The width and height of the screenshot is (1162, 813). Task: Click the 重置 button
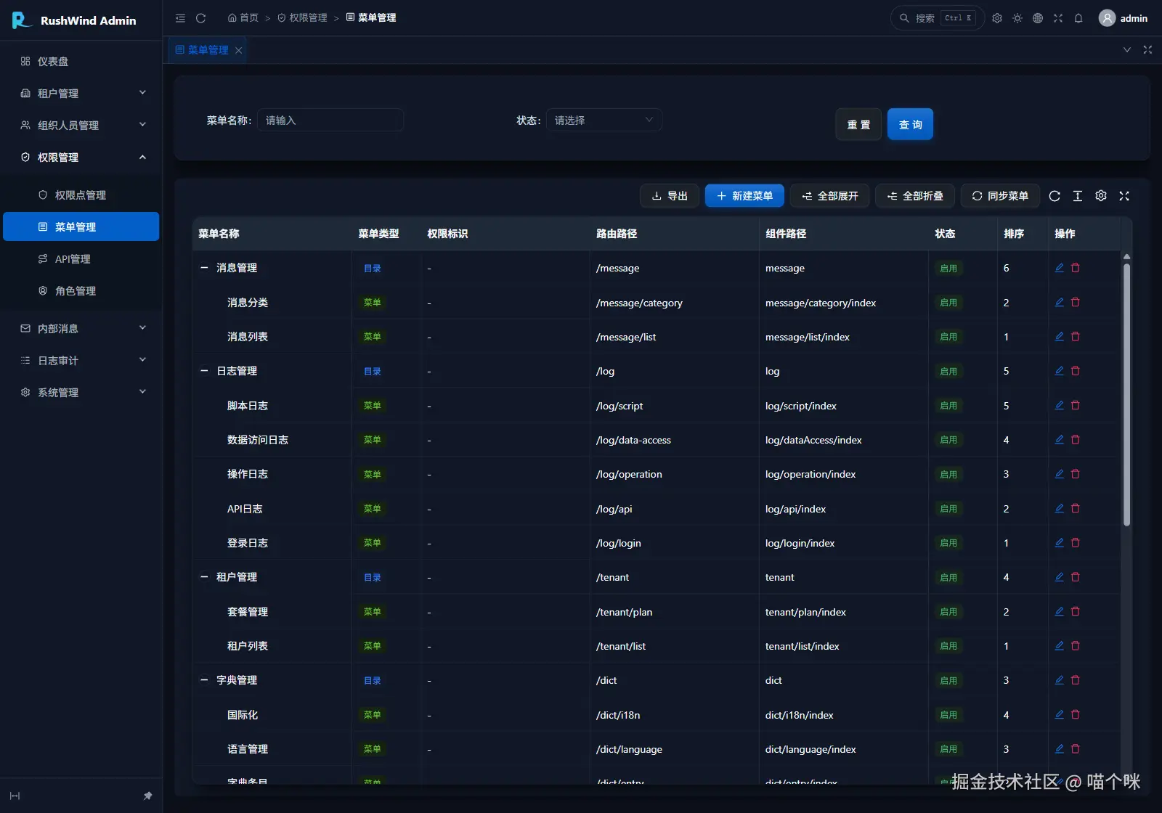pyautogui.click(x=858, y=124)
